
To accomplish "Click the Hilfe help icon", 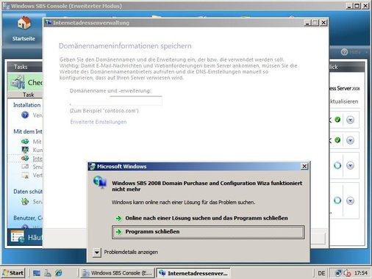I will coord(344,52).
